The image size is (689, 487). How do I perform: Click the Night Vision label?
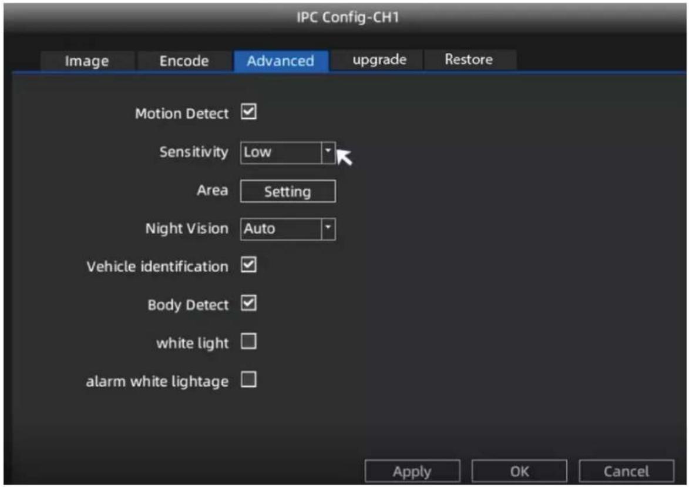187,229
